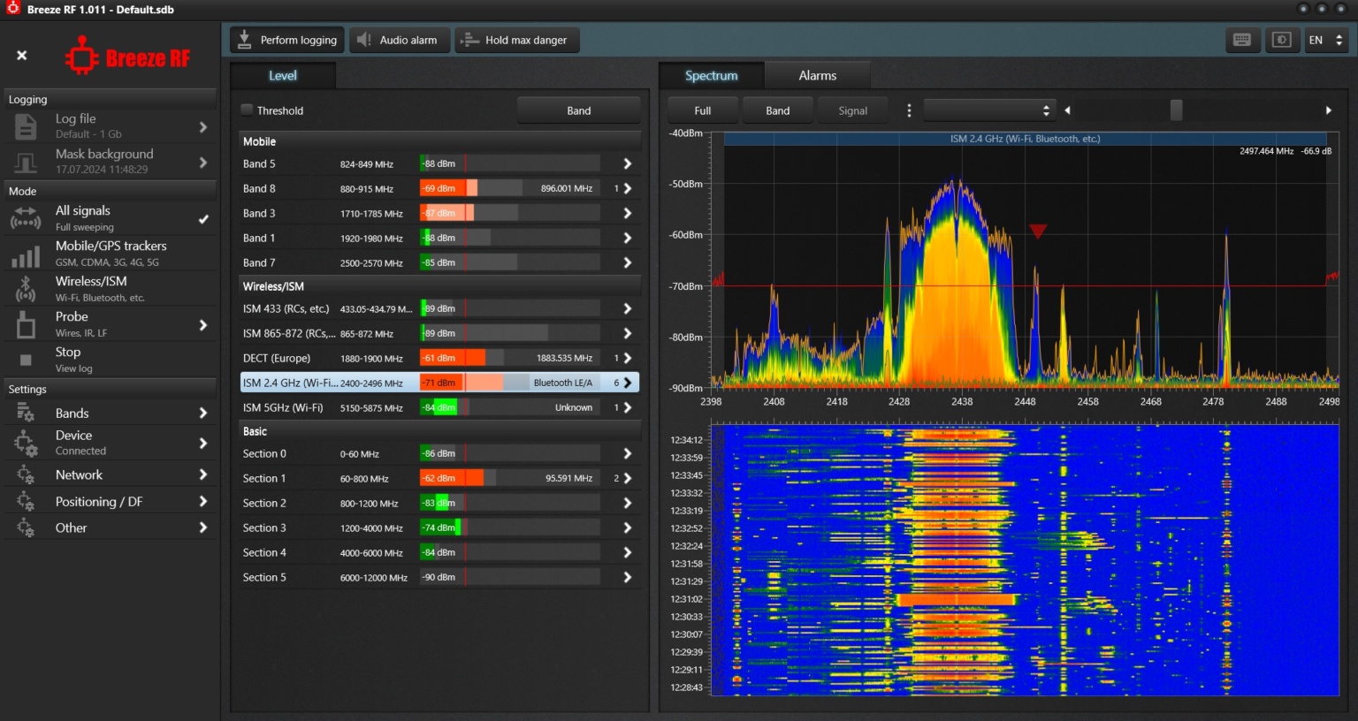Viewport: 1358px width, 721px height.
Task: Toggle Hold max danger
Action: (x=516, y=40)
